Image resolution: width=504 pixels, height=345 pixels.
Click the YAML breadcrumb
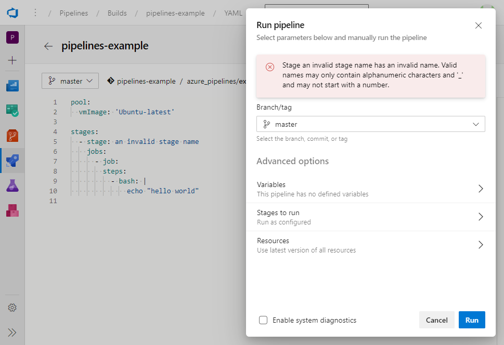(x=233, y=13)
